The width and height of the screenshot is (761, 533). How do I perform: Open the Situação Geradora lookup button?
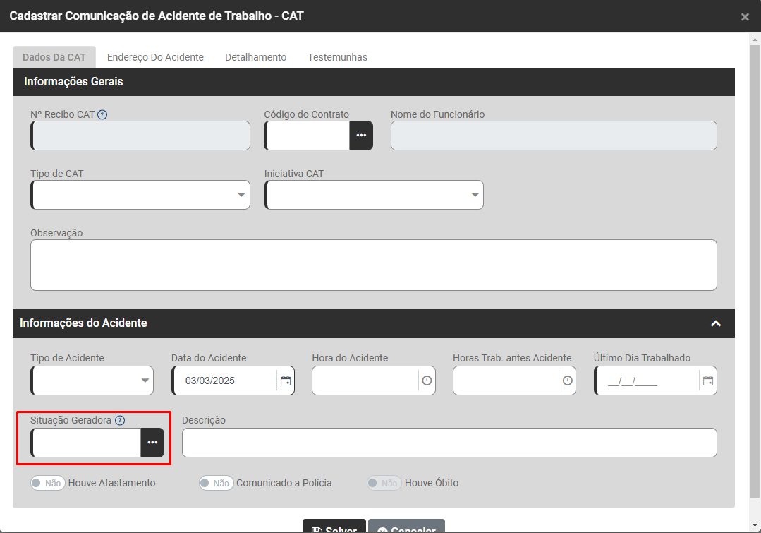tap(152, 443)
